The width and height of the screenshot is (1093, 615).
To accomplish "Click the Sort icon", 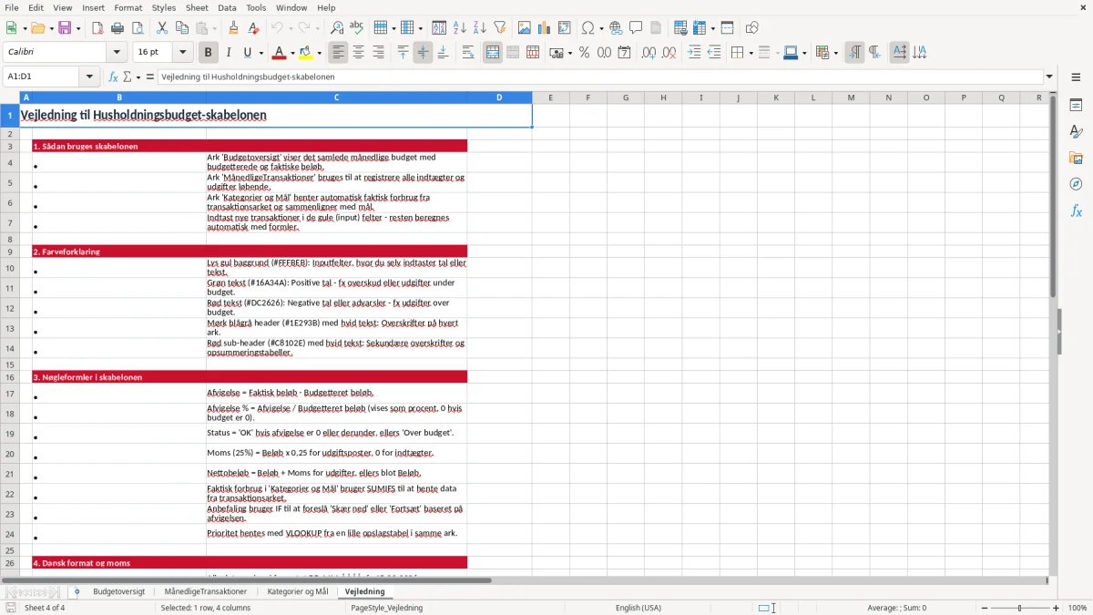I will pyautogui.click(x=439, y=28).
